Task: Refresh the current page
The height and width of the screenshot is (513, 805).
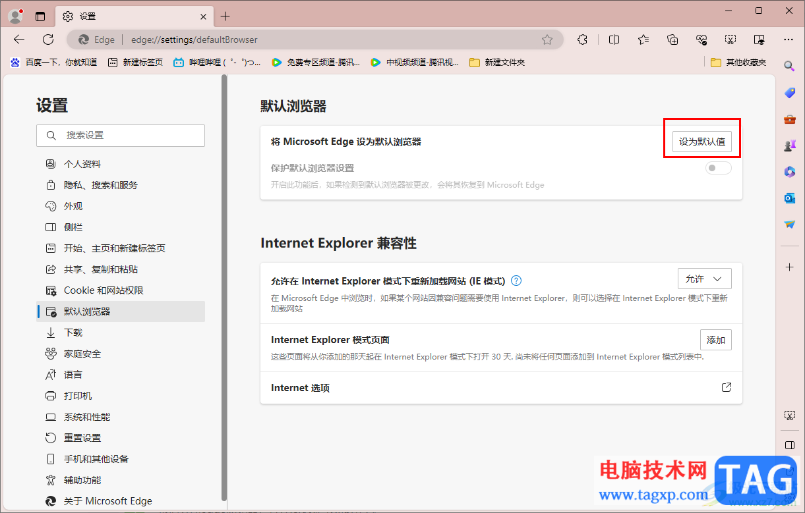Action: click(48, 40)
